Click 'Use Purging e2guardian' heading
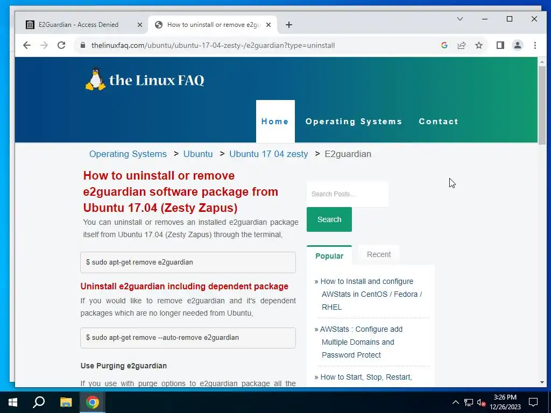This screenshot has height=413, width=551. (x=123, y=366)
